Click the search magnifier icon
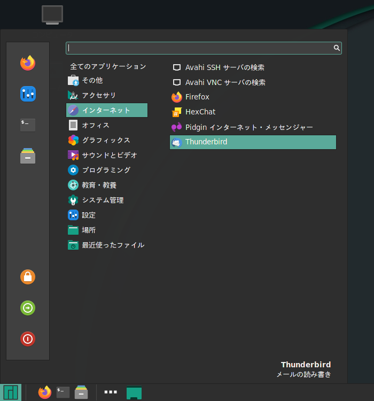This screenshot has height=401, width=374. tap(337, 48)
